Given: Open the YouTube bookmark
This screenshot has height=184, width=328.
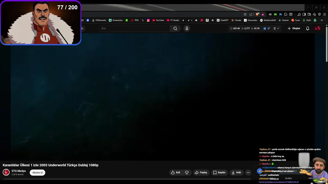Looking at the screenshot, I should tap(158, 20).
